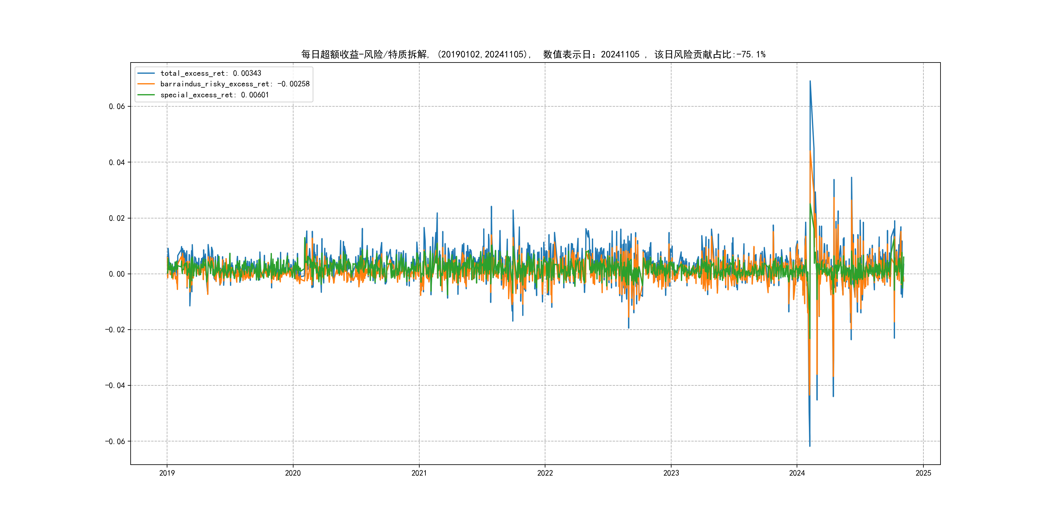Click the chart title text
Screen dimensions: 1045x522
(x=533, y=54)
